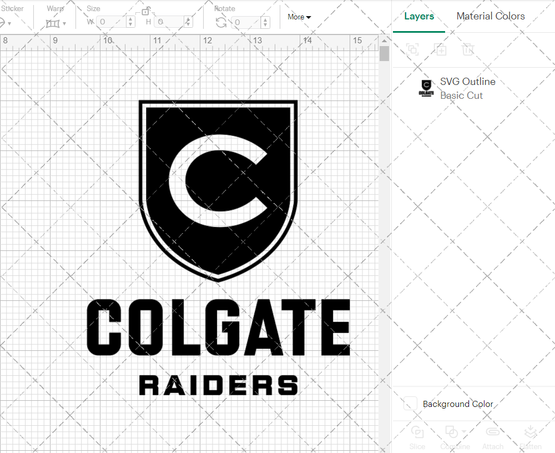Image resolution: width=555 pixels, height=453 pixels.
Task: Open the More dropdown menu
Action: tap(299, 17)
